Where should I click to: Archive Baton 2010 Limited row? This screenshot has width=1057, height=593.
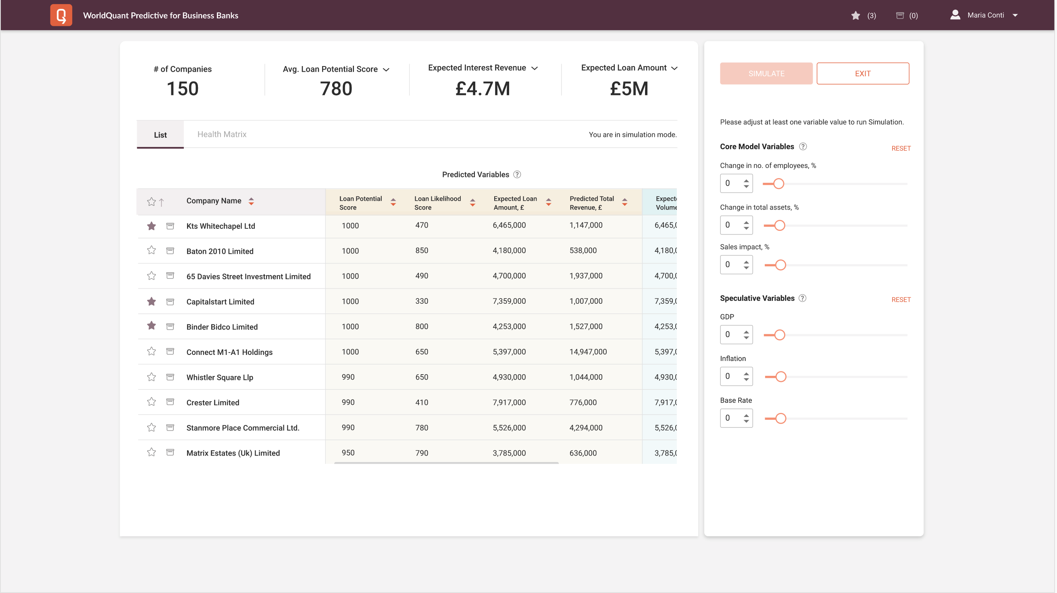pyautogui.click(x=170, y=251)
